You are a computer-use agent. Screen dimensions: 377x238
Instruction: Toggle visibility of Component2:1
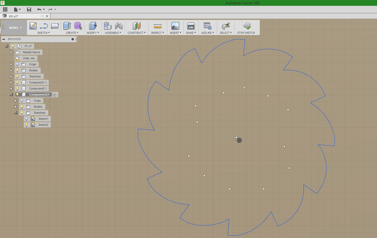(17, 88)
